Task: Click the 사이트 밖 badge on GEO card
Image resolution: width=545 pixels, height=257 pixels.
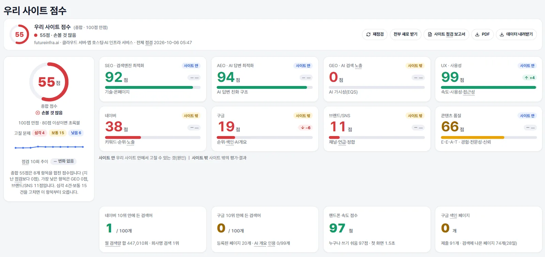Action: point(415,66)
